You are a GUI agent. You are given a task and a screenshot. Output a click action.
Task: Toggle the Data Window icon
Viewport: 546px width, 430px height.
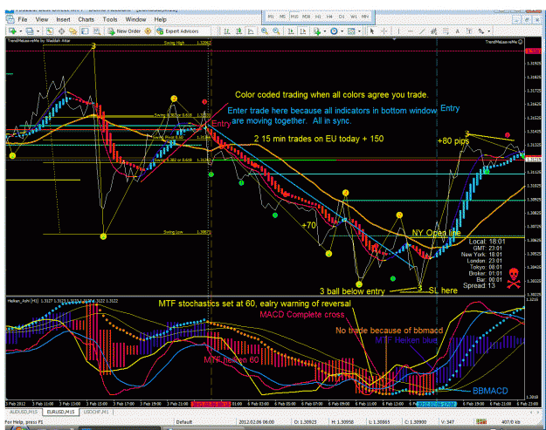point(61,31)
